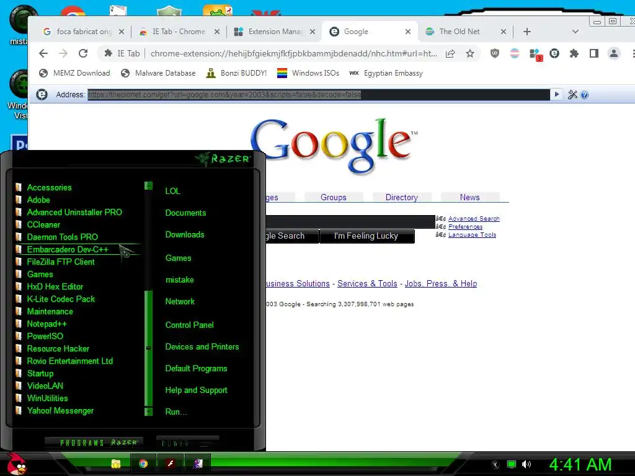Screen dimensions: 635x476
Task: Click the I'm Feeling Lucky button
Action: click(366, 236)
